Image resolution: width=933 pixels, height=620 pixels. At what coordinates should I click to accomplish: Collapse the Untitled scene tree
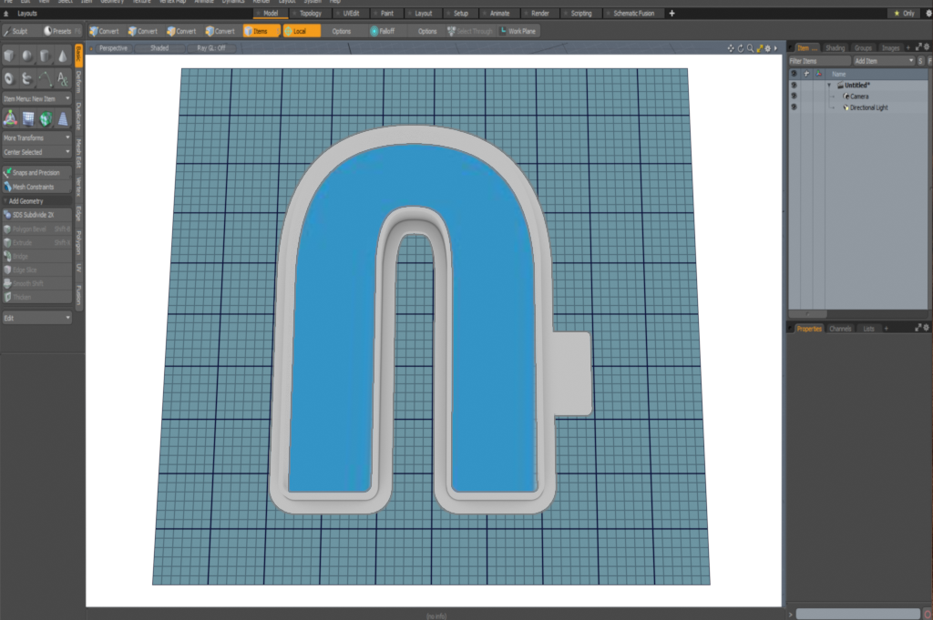pos(829,85)
